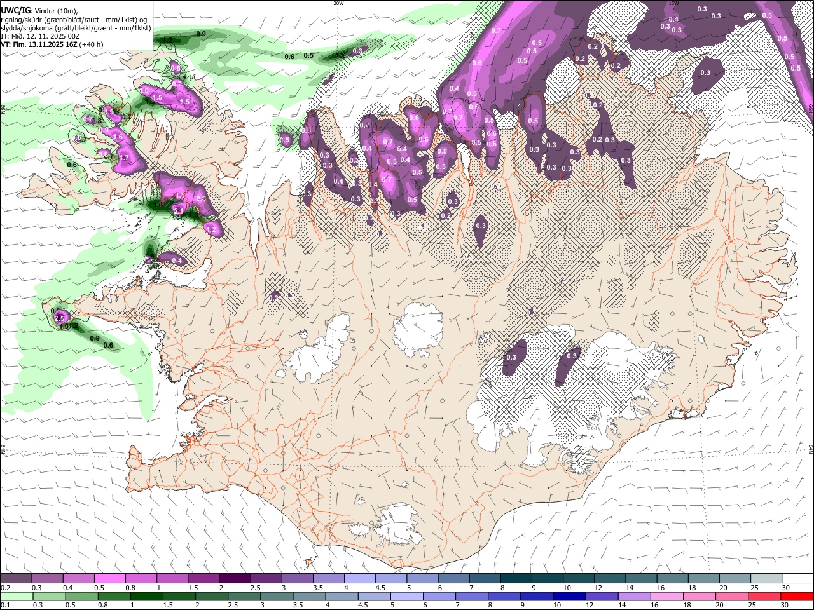Click the '20W' longitude label at top
The width and height of the screenshot is (814, 610).
point(338,3)
